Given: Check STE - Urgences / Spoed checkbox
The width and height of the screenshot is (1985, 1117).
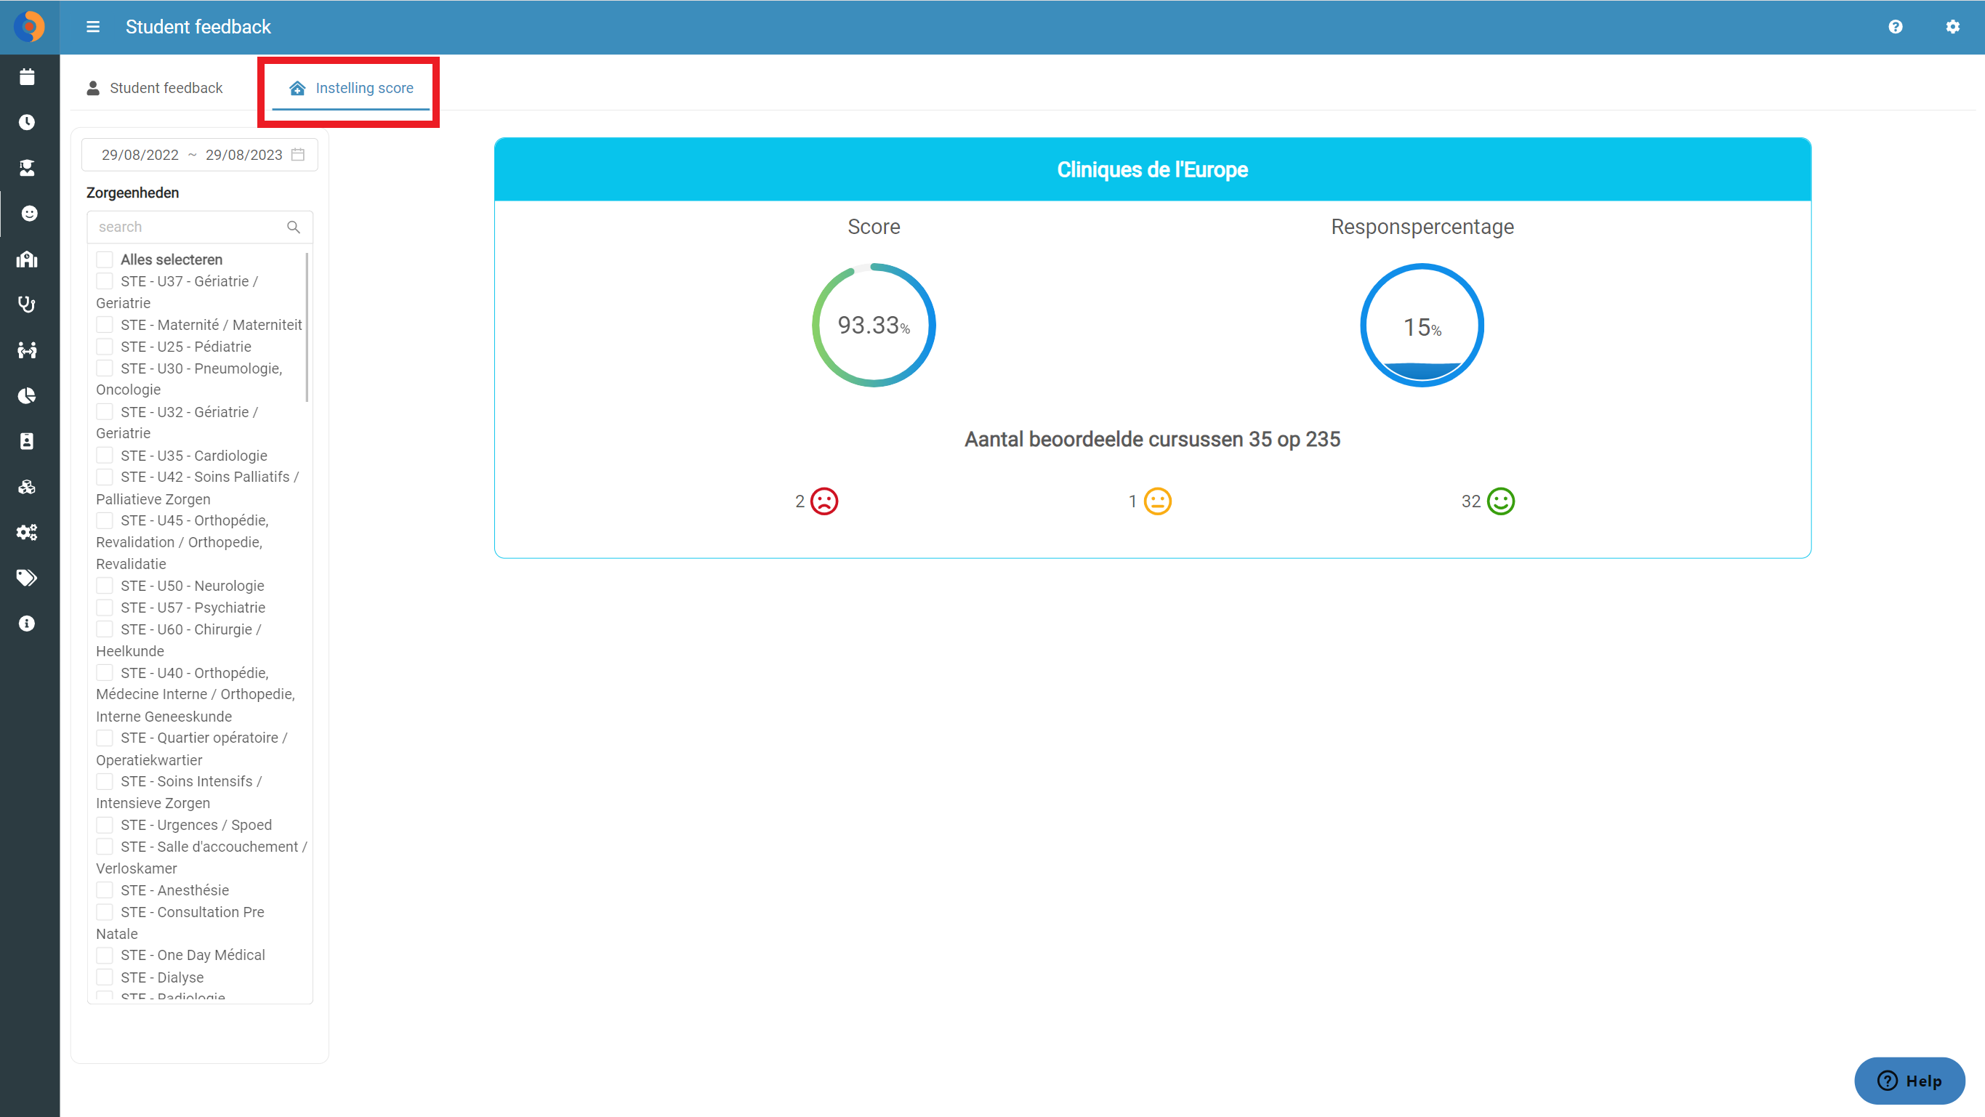Looking at the screenshot, I should tap(105, 825).
